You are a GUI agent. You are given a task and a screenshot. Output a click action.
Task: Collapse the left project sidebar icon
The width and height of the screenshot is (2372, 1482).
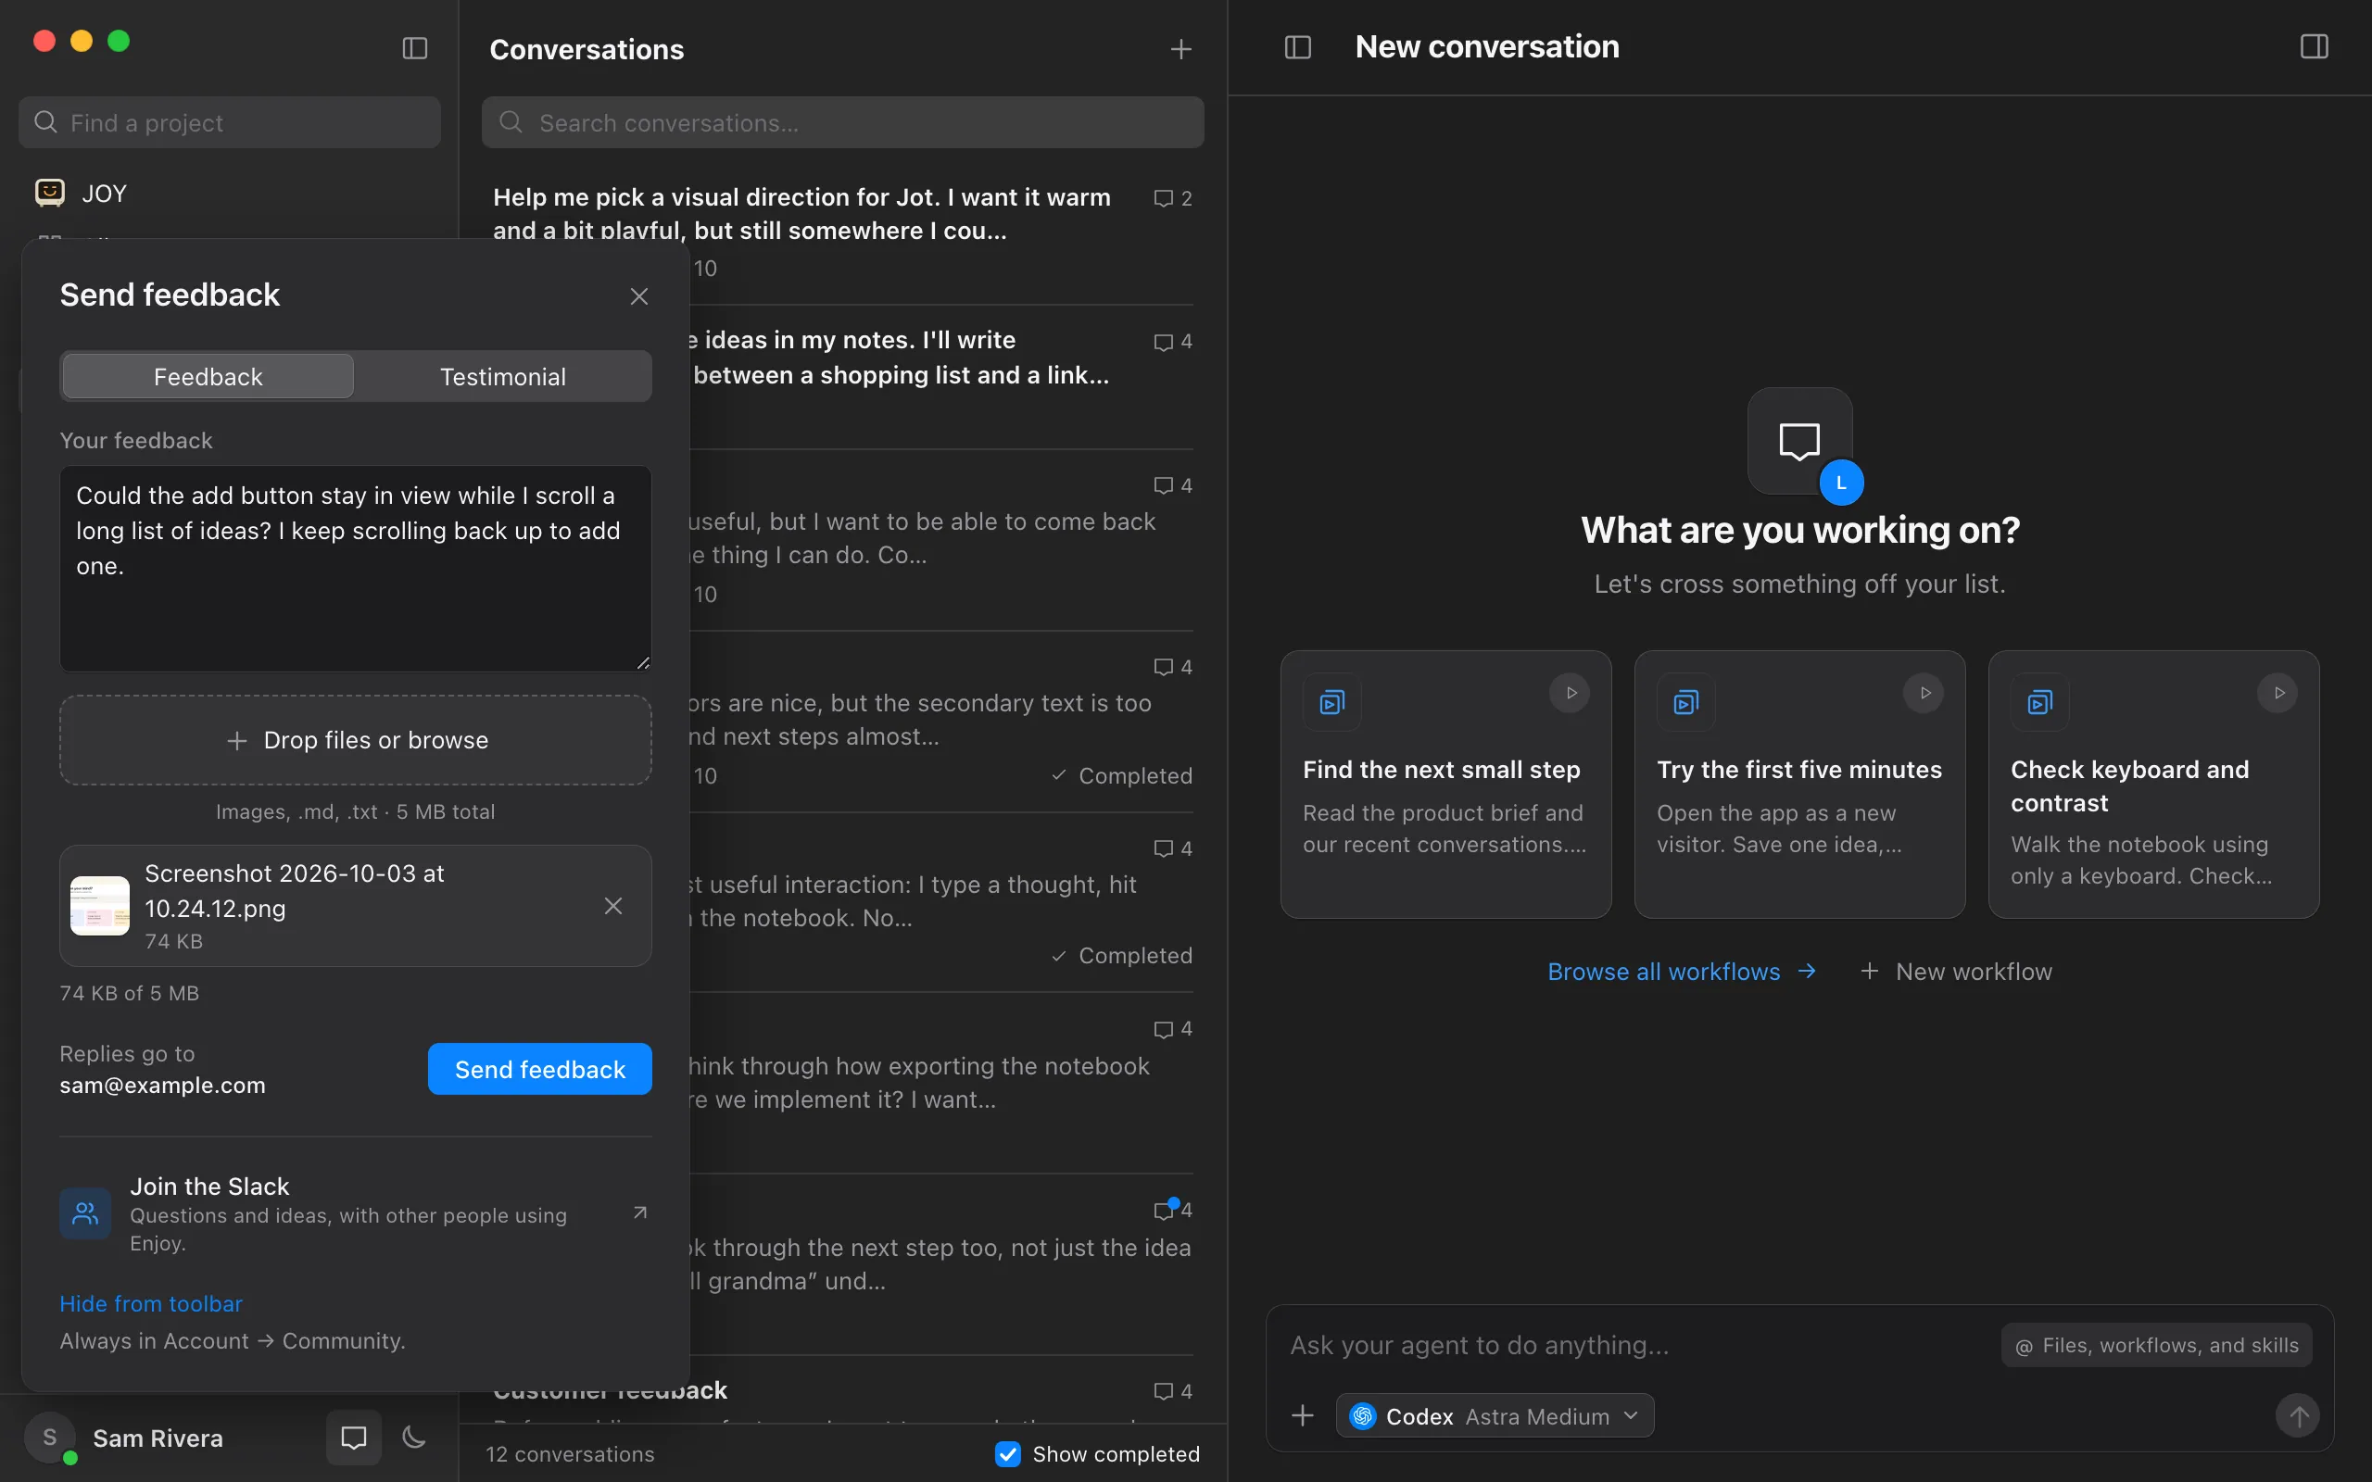pyautogui.click(x=414, y=48)
